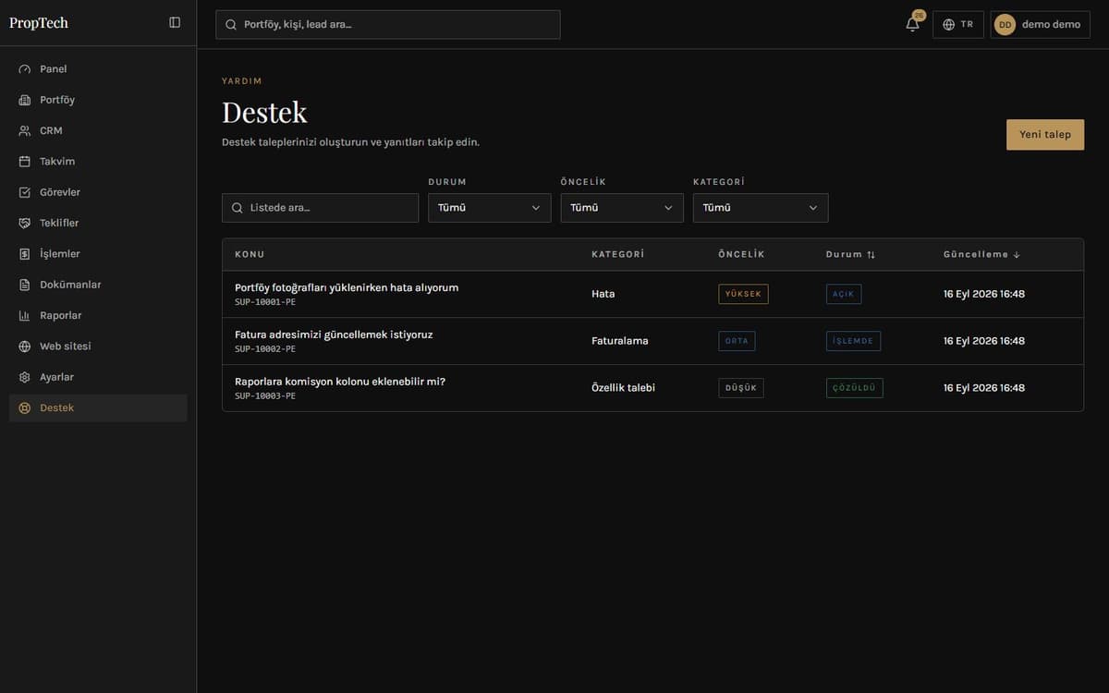Image resolution: width=1109 pixels, height=693 pixels.
Task: Click the Listede ara search input
Action: coord(320,208)
